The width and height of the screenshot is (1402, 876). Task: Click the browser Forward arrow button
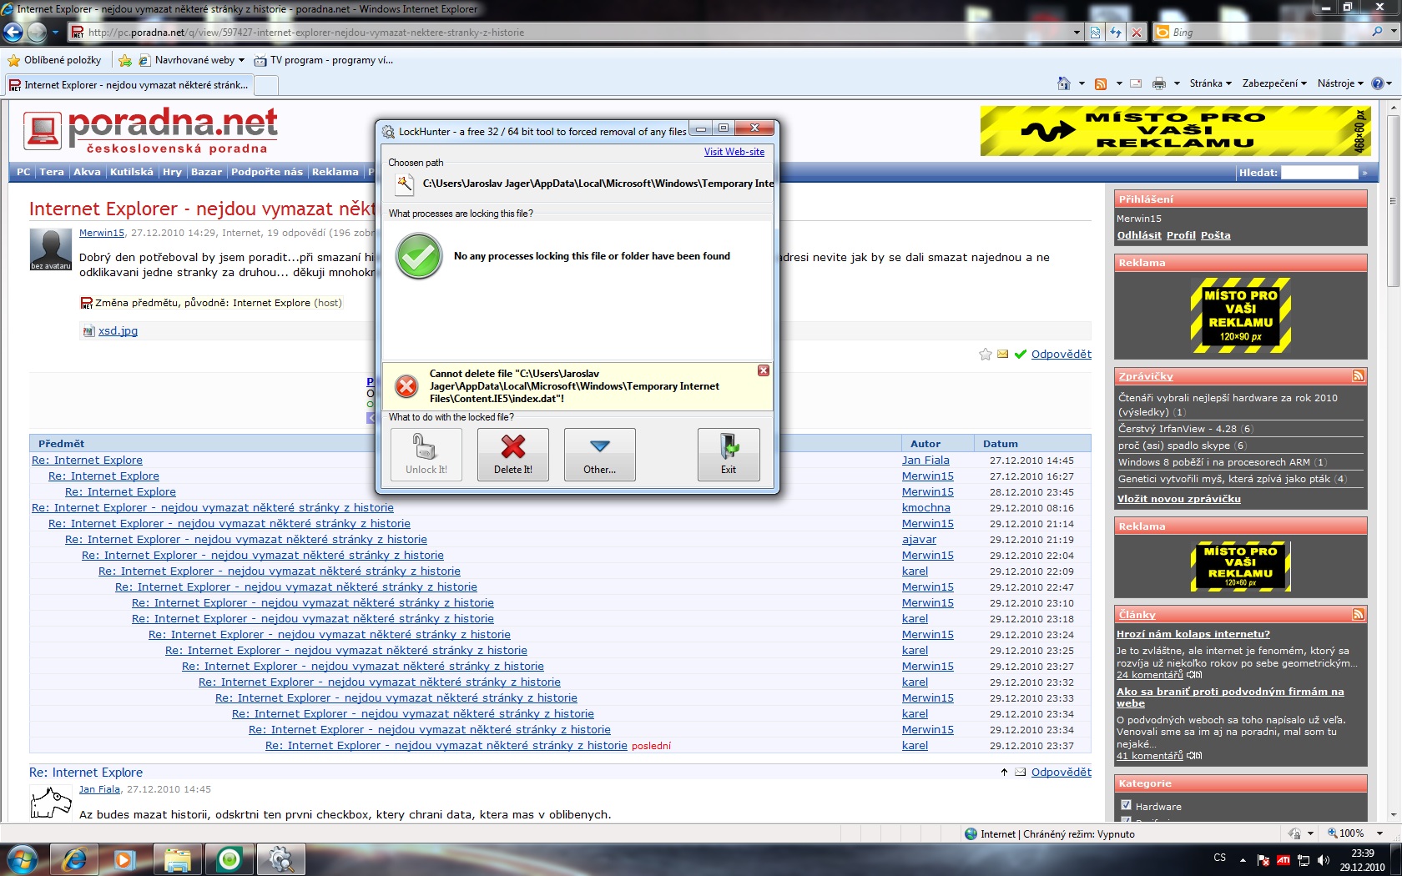pos(37,33)
